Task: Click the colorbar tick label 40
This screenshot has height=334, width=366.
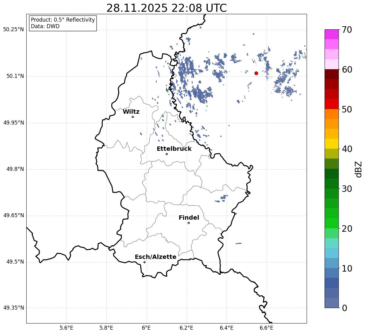Action: [x=347, y=149]
